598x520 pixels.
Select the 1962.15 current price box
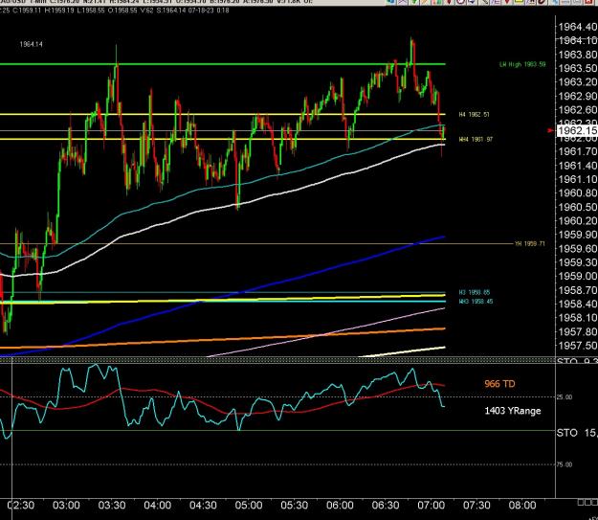(x=577, y=130)
